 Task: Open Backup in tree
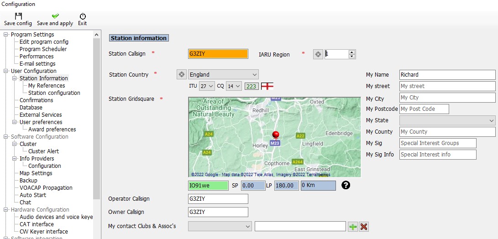click(28, 180)
